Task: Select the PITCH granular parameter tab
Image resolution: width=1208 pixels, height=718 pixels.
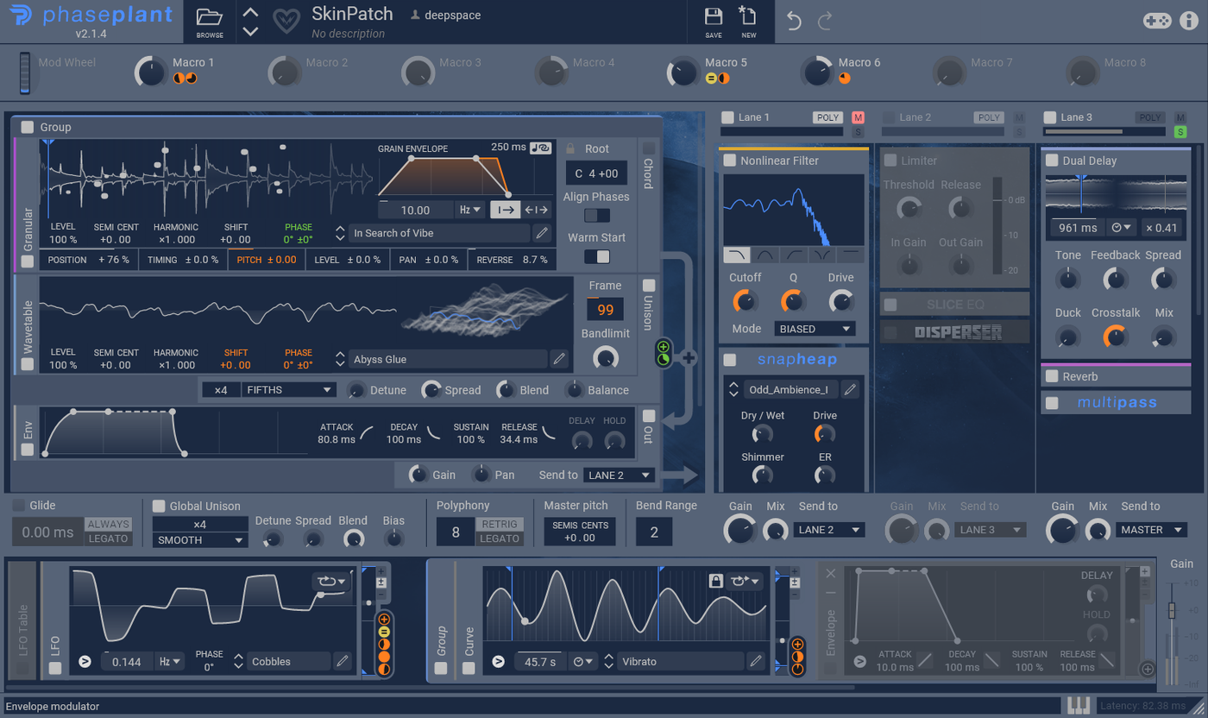Action: coord(267,260)
